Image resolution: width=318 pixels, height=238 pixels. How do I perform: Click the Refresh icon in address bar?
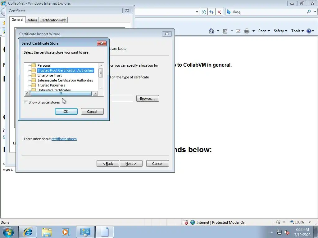[x=211, y=12]
